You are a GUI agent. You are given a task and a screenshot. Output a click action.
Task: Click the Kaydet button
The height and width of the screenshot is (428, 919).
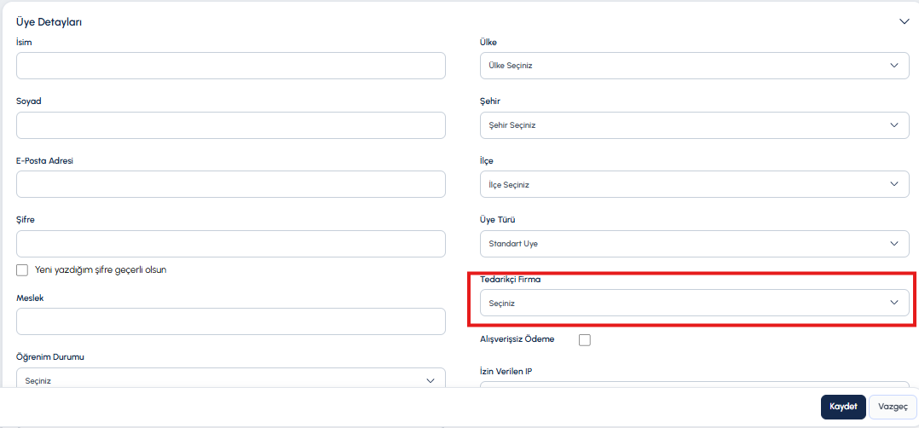(843, 407)
